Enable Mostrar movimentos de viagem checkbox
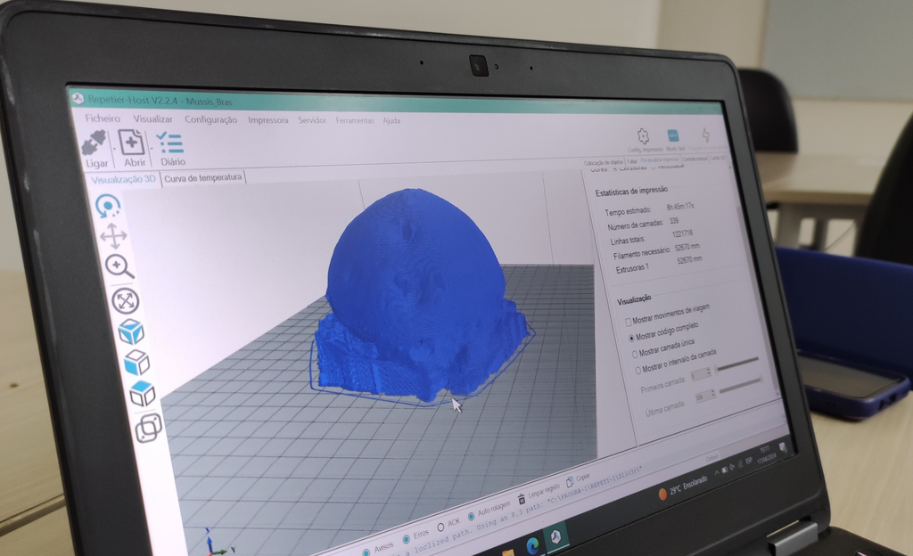Viewport: 913px width, 556px height. click(x=628, y=322)
